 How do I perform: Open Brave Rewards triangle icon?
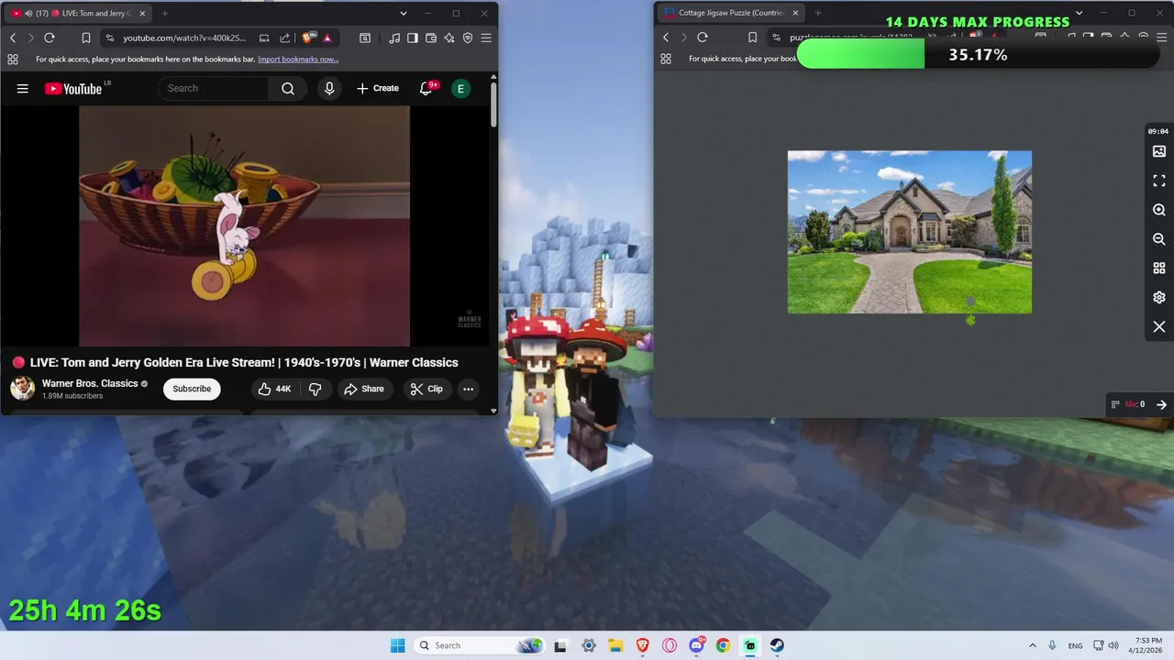[x=327, y=38]
